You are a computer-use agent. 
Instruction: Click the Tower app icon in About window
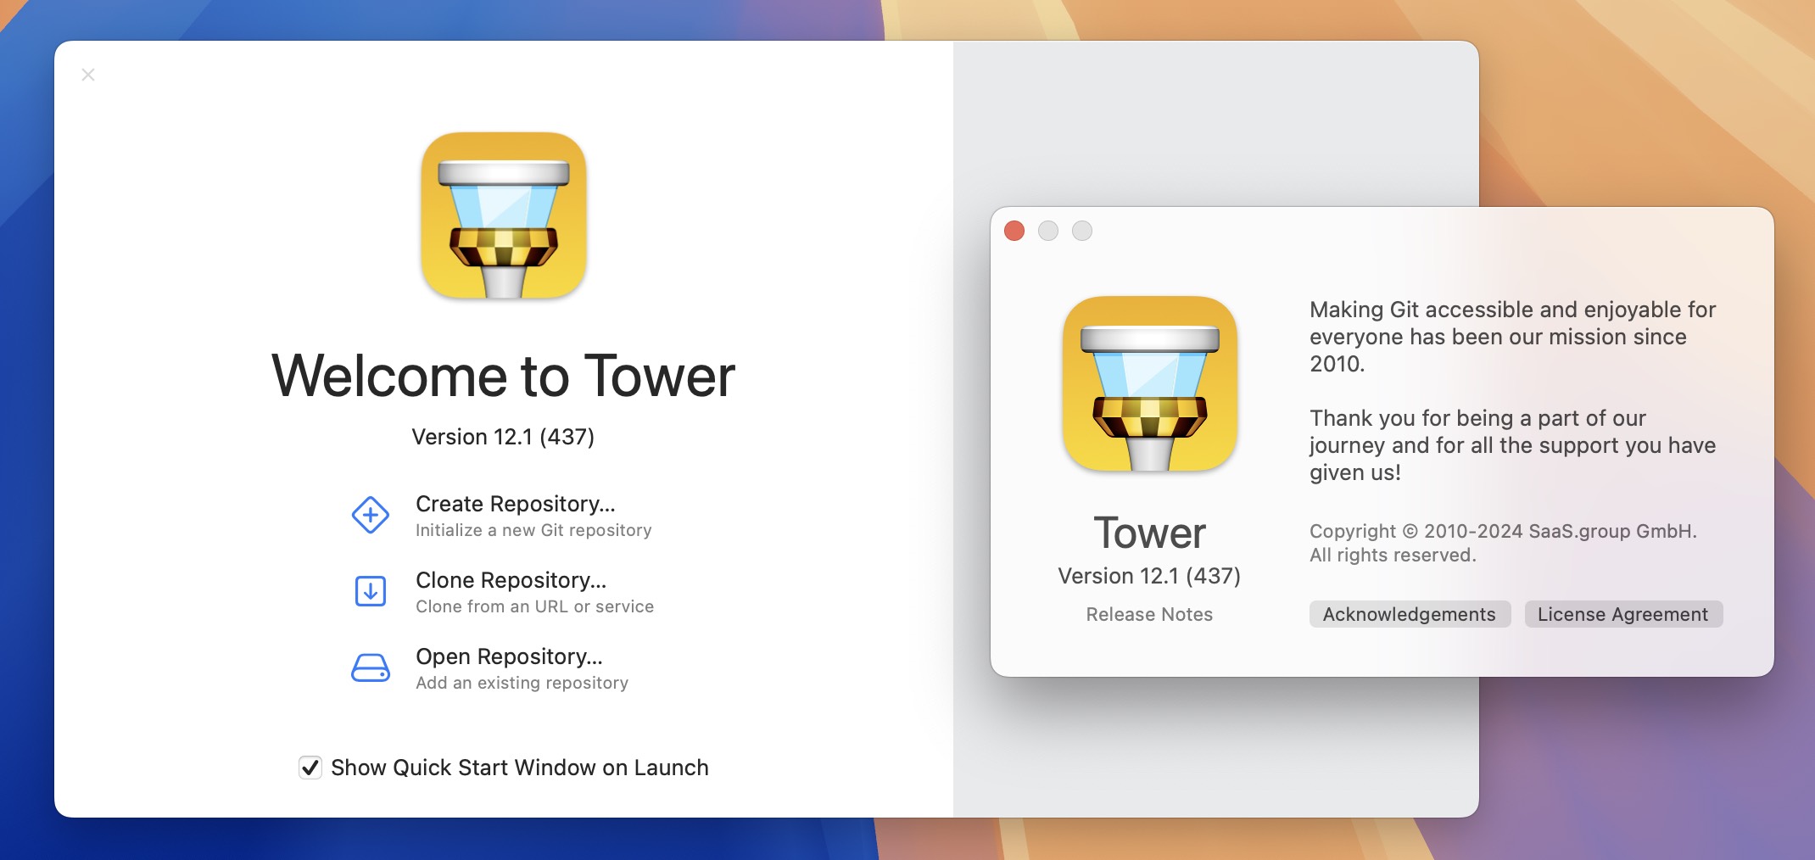pyautogui.click(x=1150, y=383)
